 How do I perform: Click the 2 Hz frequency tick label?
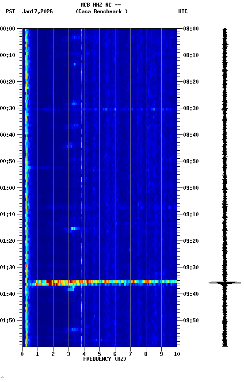coord(53,354)
